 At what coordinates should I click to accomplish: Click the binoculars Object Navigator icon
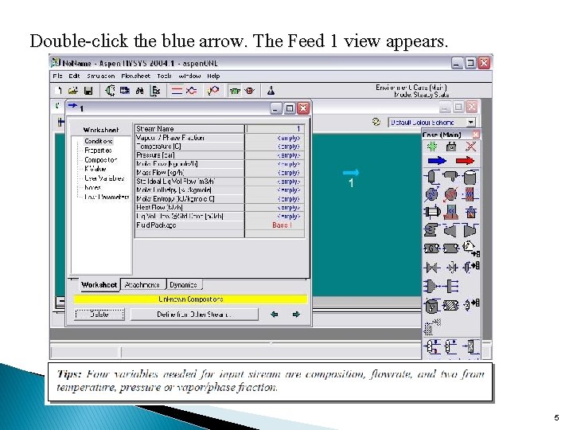click(x=139, y=91)
